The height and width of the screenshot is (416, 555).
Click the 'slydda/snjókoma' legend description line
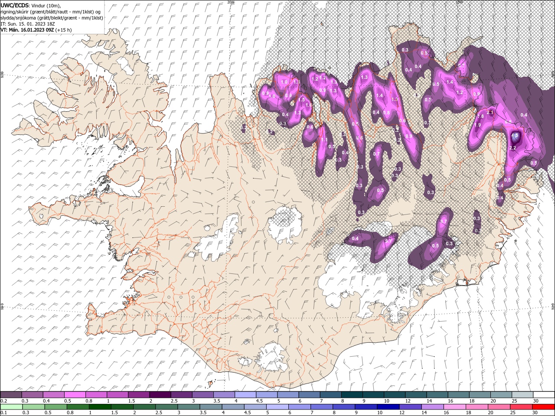[52, 18]
